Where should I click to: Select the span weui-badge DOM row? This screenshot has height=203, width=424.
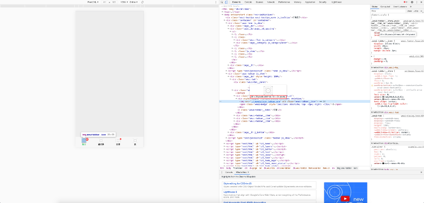click(x=294, y=104)
